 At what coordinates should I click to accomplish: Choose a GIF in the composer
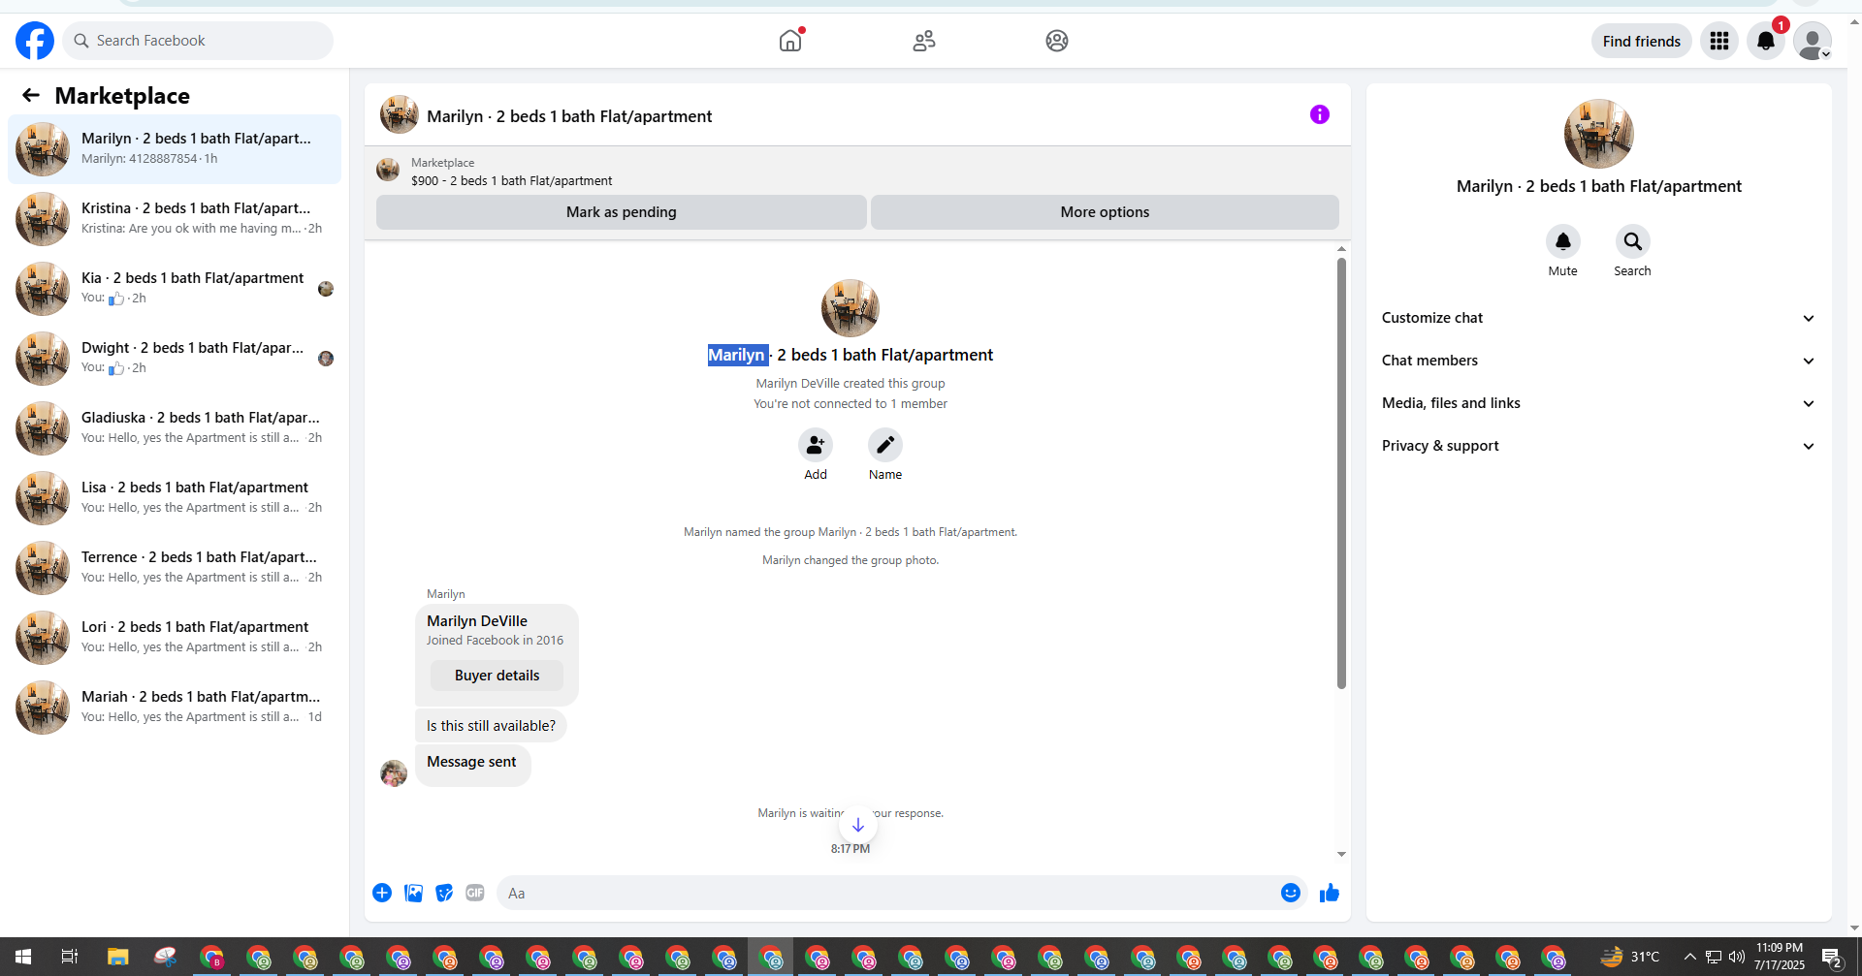475,893
